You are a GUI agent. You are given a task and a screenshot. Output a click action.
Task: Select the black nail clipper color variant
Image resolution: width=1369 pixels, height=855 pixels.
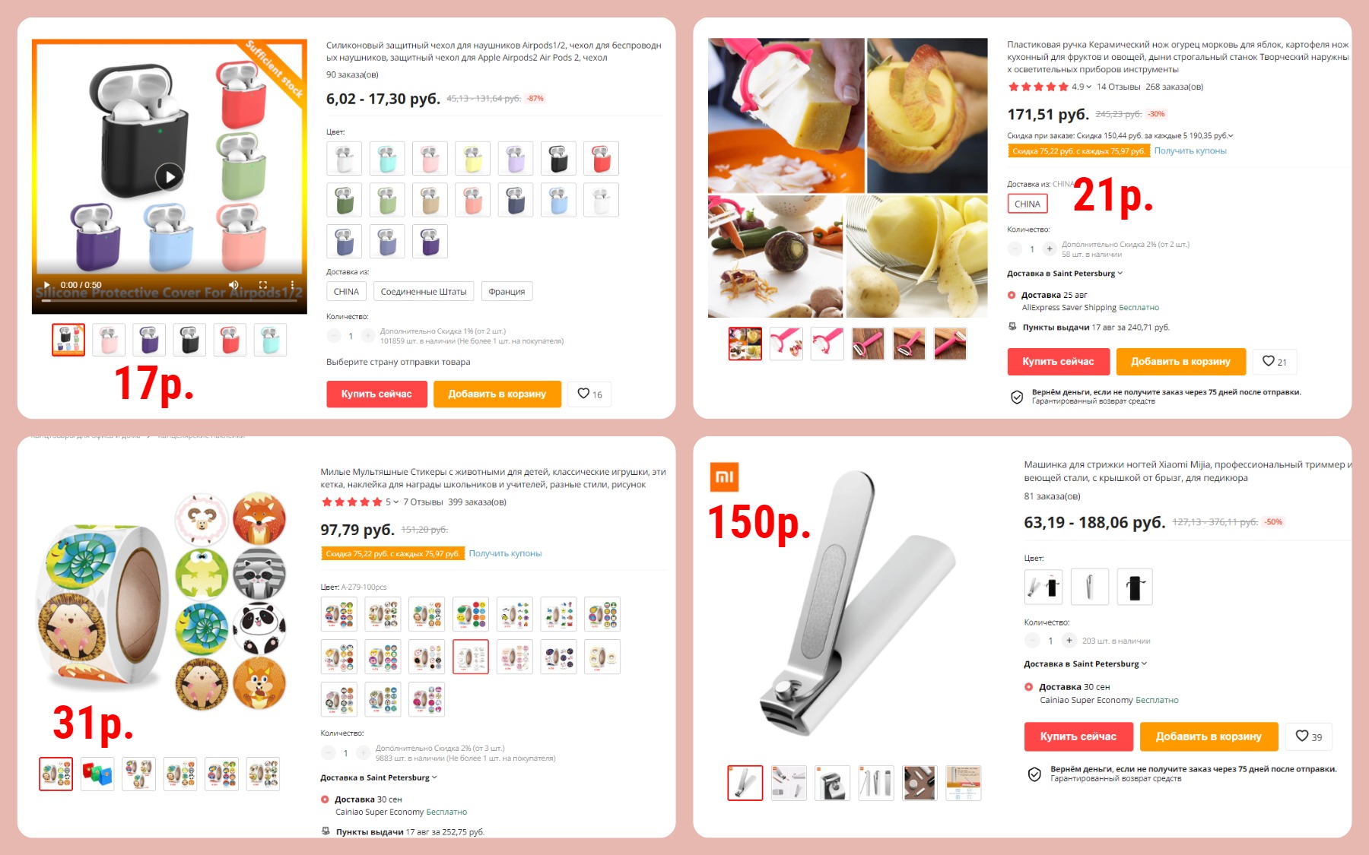click(1135, 587)
